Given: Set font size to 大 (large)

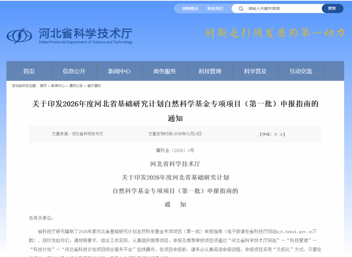Looking at the screenshot, I should click(275, 135).
